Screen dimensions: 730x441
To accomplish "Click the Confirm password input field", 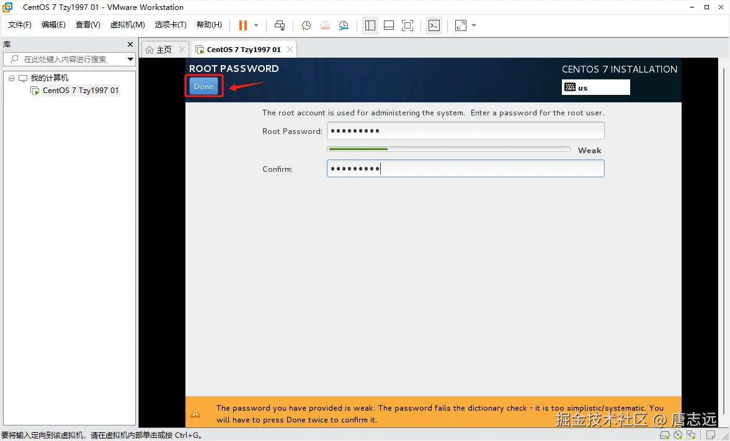I will [x=466, y=169].
